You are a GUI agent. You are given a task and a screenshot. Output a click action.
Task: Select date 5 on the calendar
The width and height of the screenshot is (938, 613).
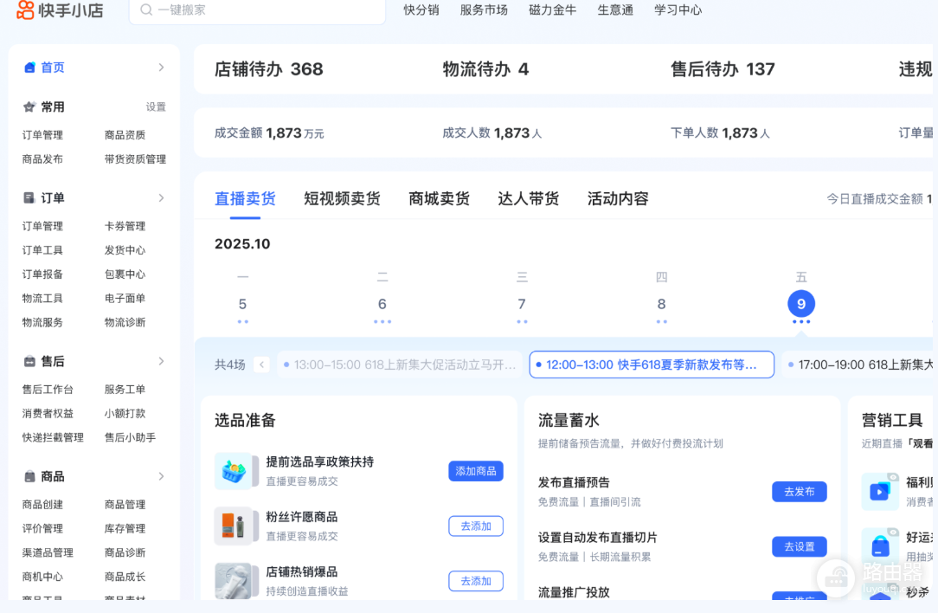tap(242, 304)
